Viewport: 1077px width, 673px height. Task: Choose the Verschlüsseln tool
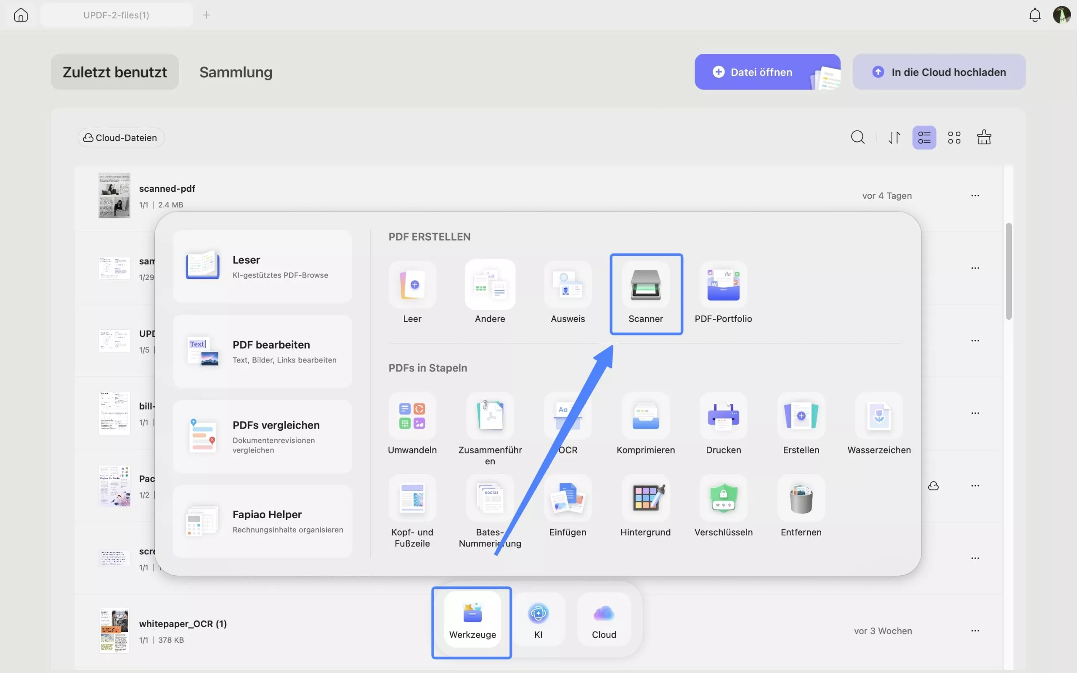[723, 498]
